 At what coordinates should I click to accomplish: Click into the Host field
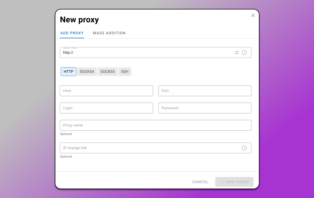[x=106, y=91]
